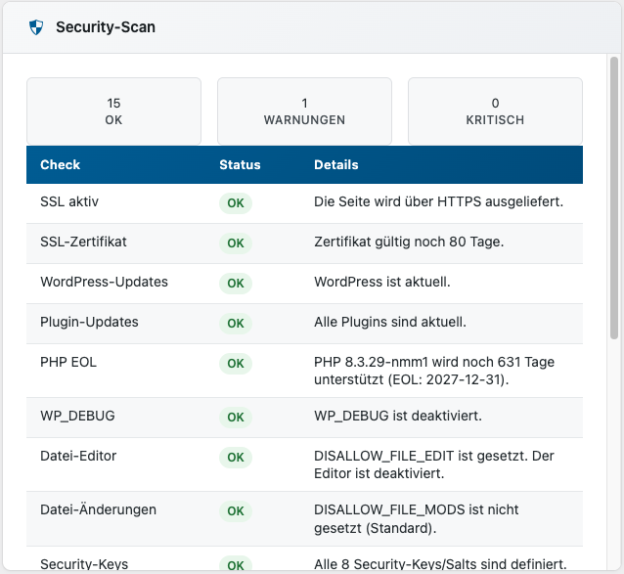Click the OK badge for WordPress-Updates
This screenshot has height=574, width=624.
[x=235, y=283]
